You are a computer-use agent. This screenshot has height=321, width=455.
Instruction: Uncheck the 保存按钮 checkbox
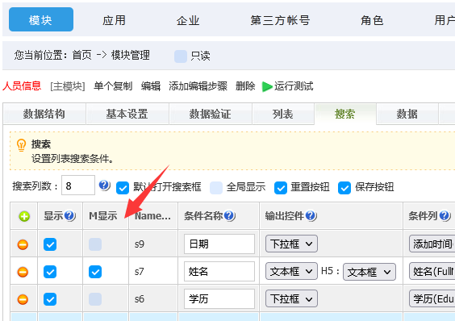(x=344, y=188)
